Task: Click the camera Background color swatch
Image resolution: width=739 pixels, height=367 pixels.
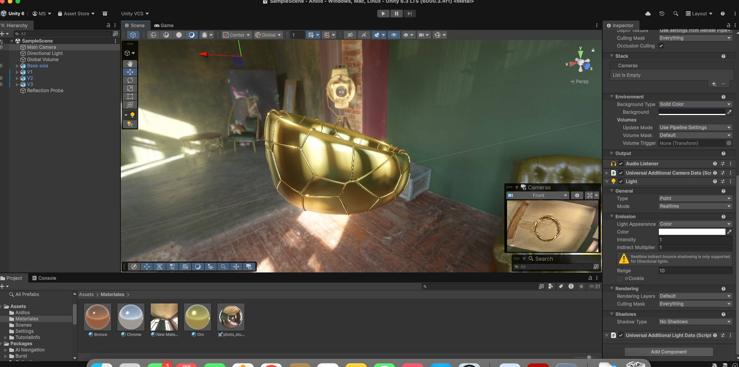Action: point(692,112)
